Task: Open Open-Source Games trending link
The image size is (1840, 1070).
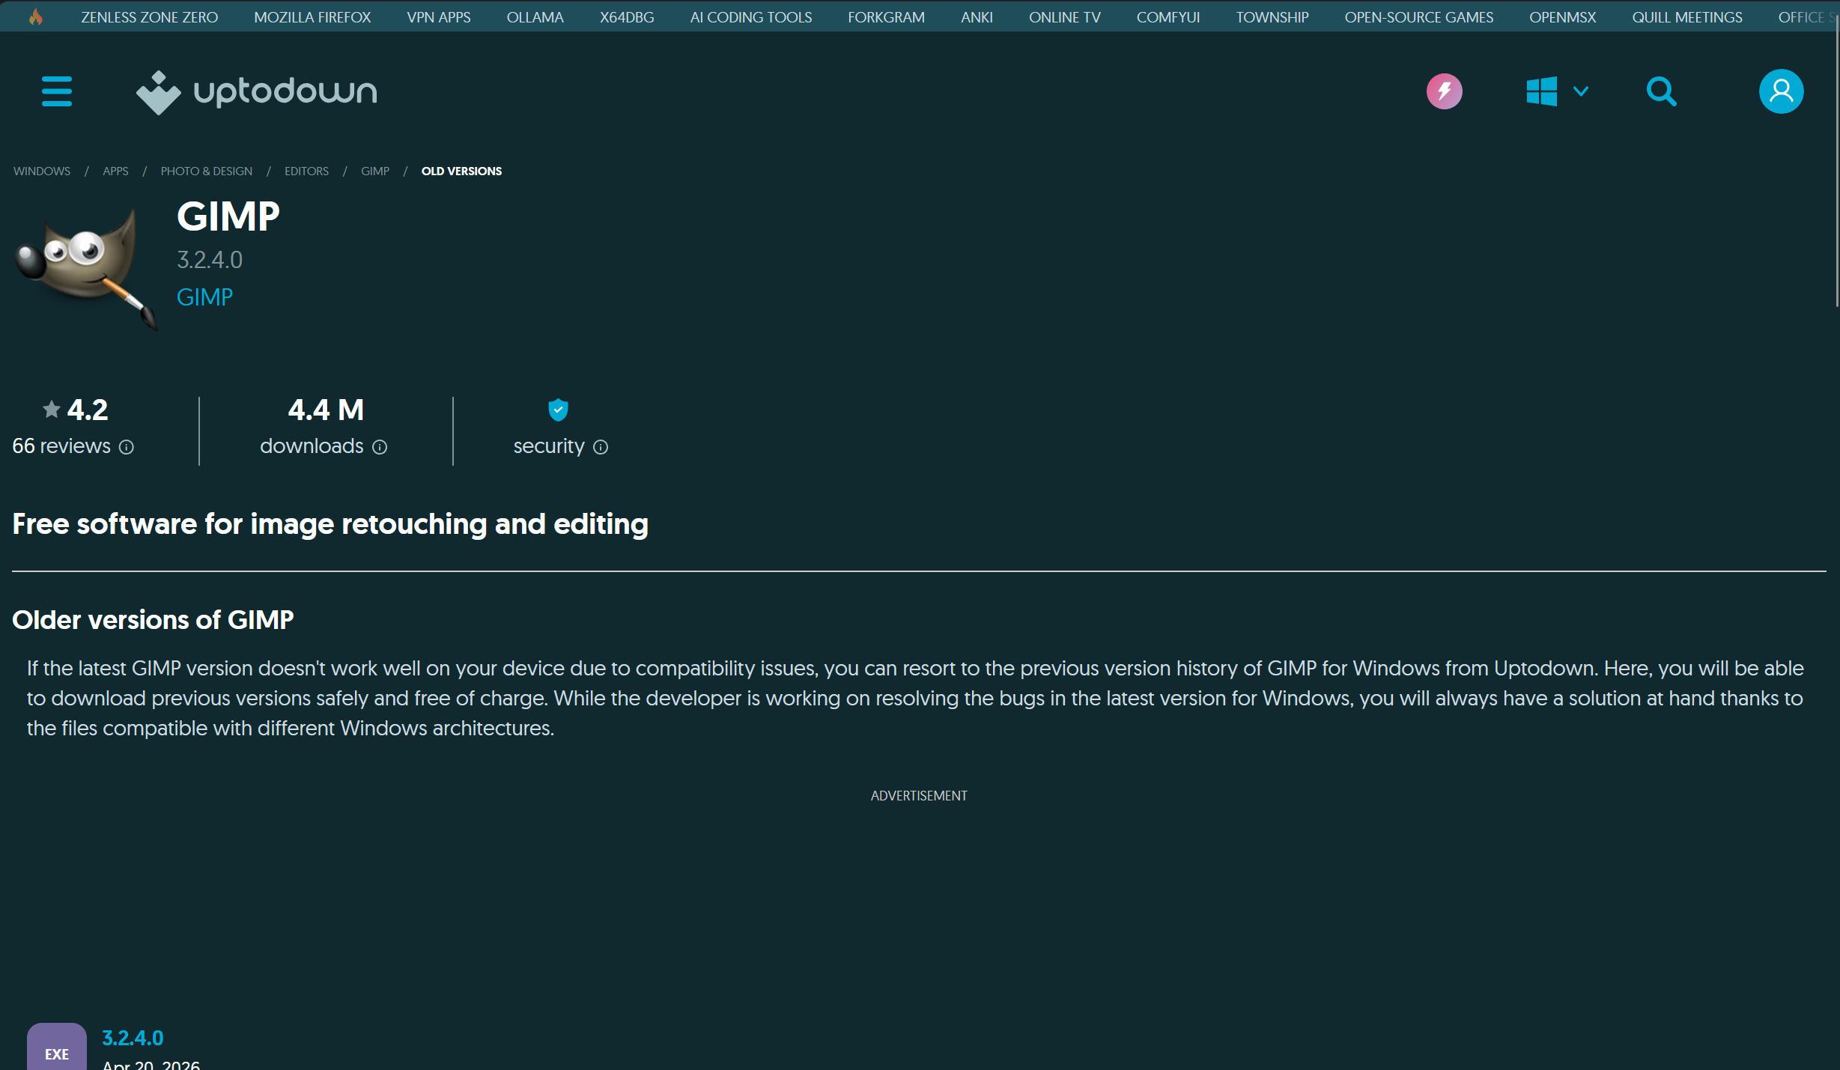Action: click(x=1419, y=17)
